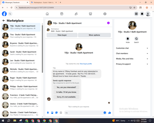Click the Facebook search magnifier icon

(10, 14)
